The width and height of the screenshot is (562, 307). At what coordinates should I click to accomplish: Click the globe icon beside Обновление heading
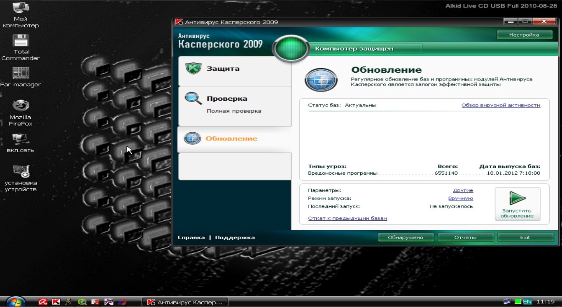321,80
